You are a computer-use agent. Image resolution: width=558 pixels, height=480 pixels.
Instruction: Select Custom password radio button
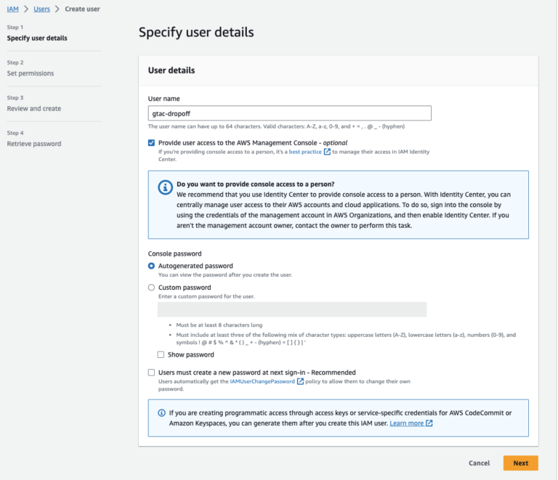click(x=151, y=288)
